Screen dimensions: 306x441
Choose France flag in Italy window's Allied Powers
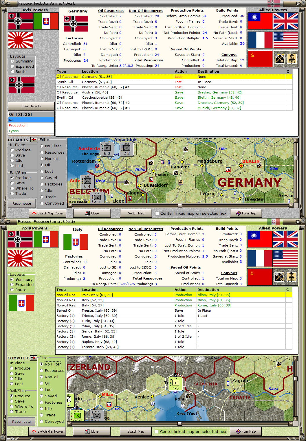[260, 258]
